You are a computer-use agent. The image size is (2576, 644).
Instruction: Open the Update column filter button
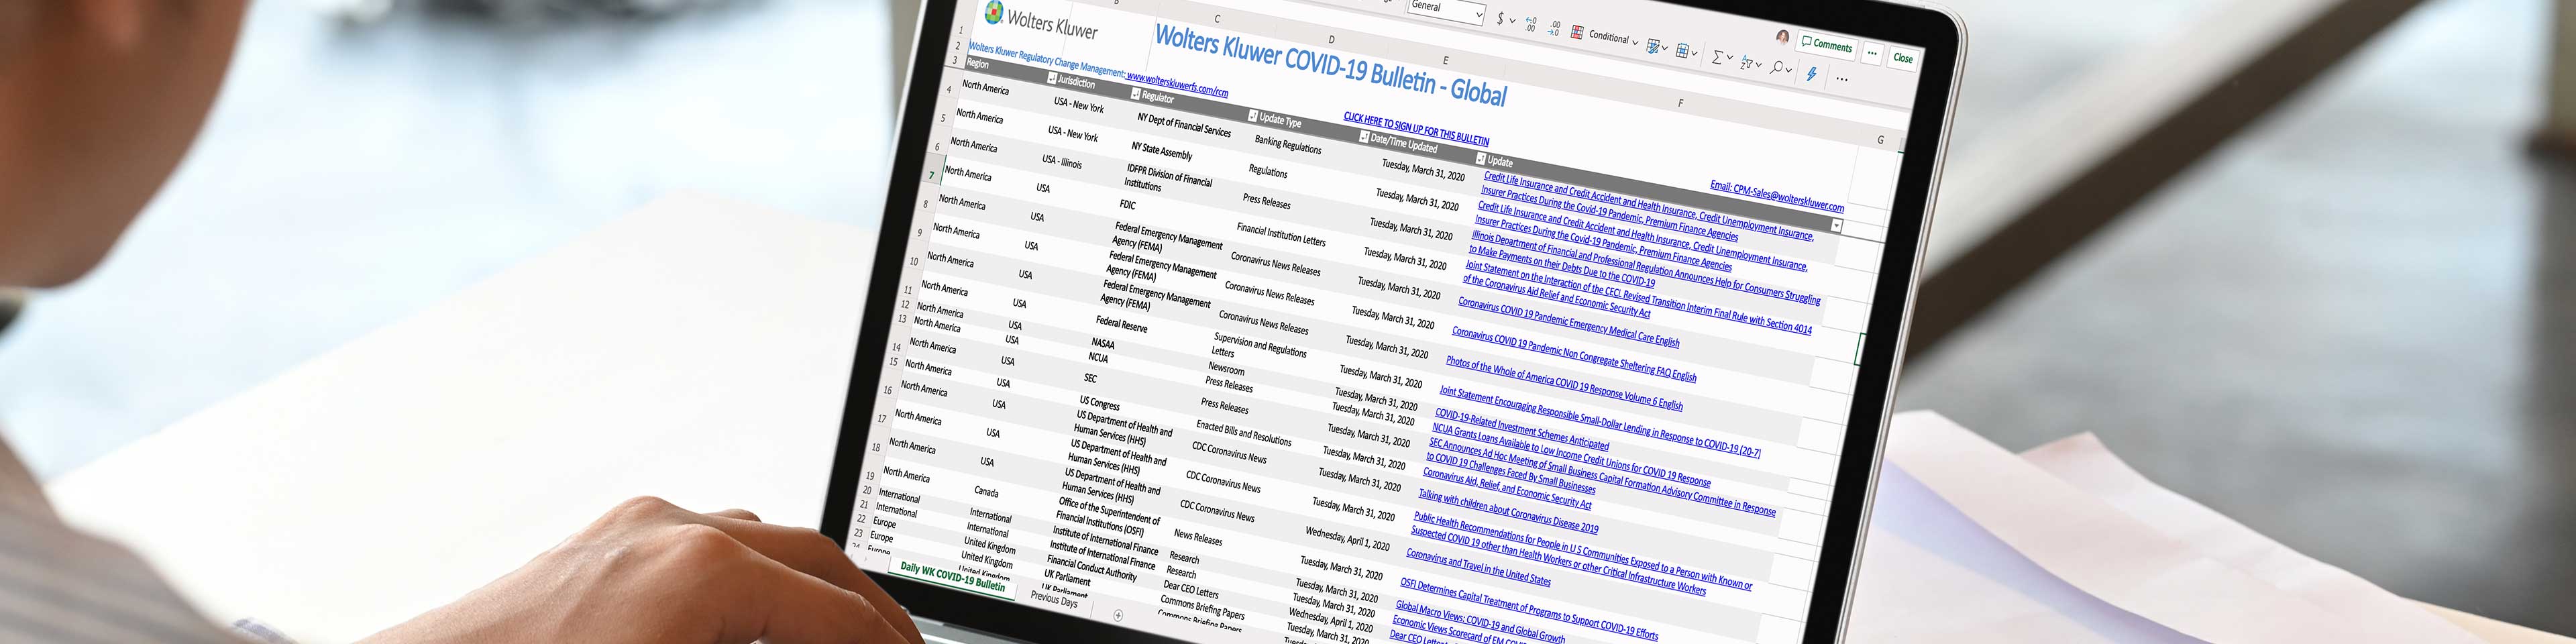click(x=1836, y=226)
